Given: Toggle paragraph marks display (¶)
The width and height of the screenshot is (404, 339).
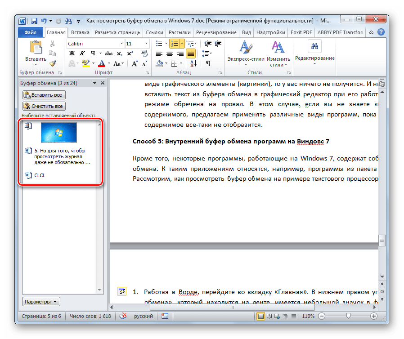Looking at the screenshot, I should click(208, 63).
